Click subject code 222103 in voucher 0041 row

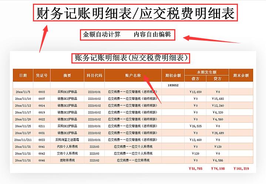point(94,147)
